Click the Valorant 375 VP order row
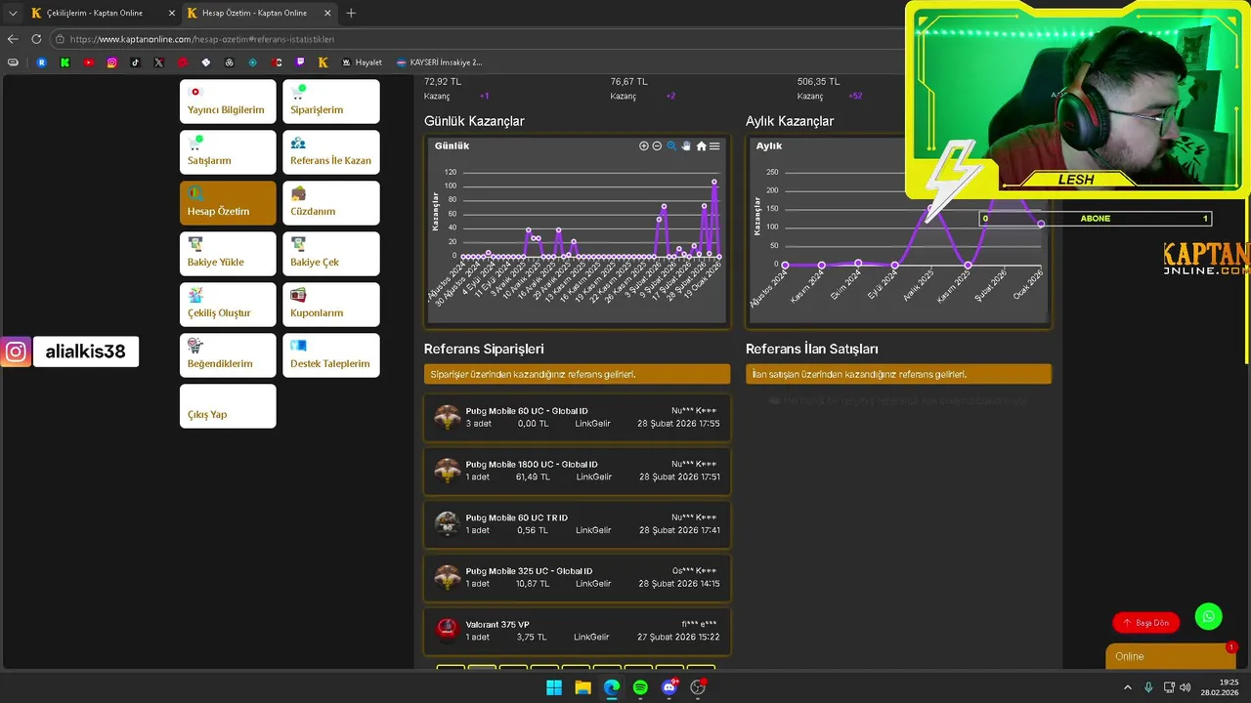Image resolution: width=1251 pixels, height=703 pixels. click(577, 631)
